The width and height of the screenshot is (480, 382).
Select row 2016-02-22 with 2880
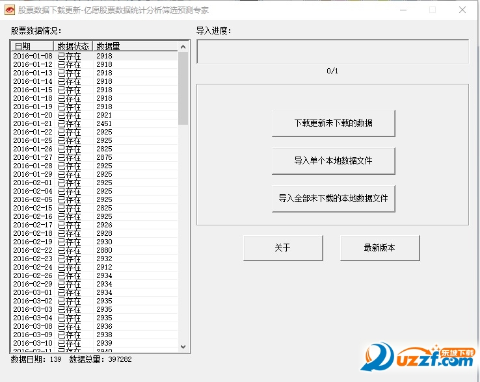coord(94,250)
